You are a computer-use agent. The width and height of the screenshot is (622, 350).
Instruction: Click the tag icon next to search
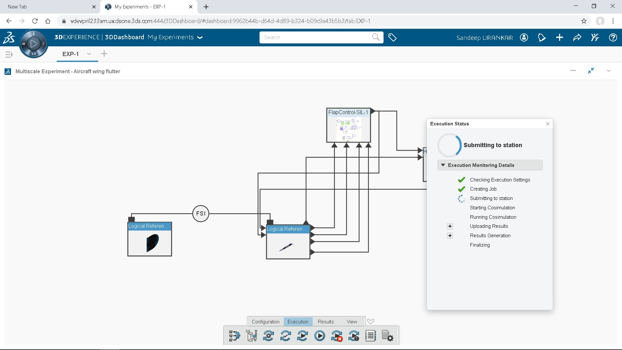pyautogui.click(x=392, y=38)
